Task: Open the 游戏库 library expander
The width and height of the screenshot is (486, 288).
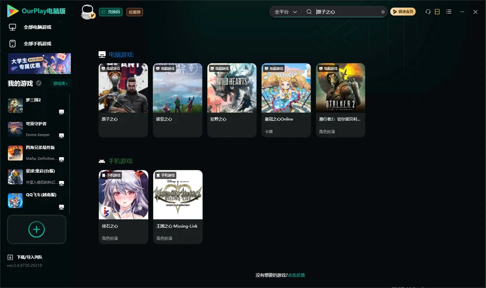Action: click(x=60, y=84)
